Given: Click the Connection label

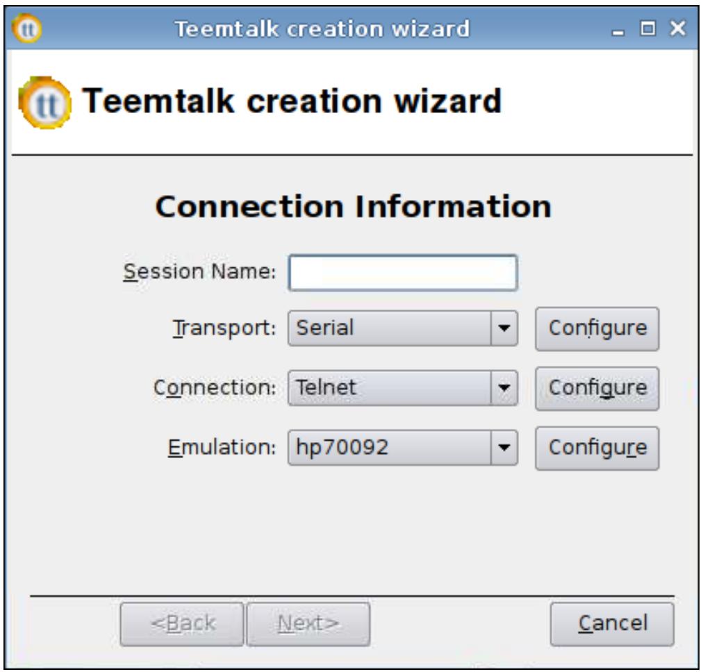Looking at the screenshot, I should point(215,387).
